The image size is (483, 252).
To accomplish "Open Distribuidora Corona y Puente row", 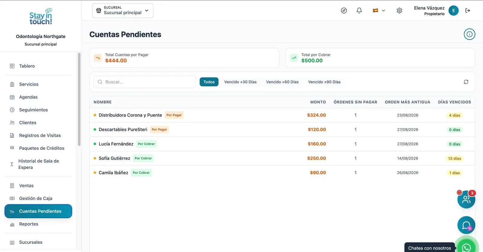I will [282, 115].
